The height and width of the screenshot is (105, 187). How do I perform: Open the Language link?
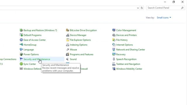coord(29,50)
